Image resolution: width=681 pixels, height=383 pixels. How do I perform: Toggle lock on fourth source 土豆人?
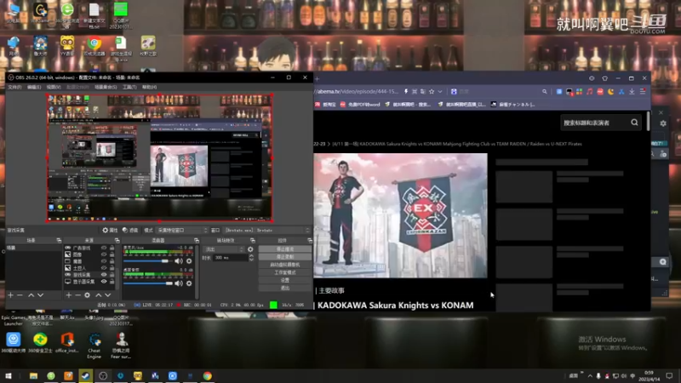click(x=112, y=268)
